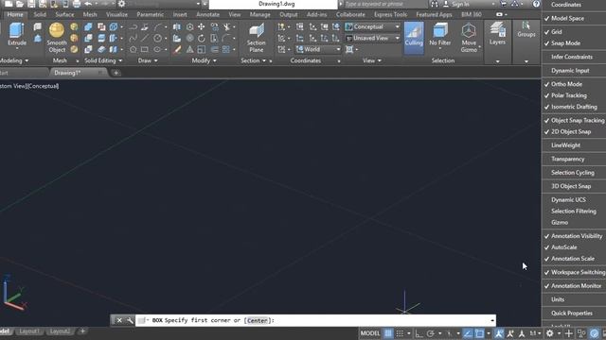Click the Workspace Switching gear icon
606x340 pixels.
pos(550,333)
